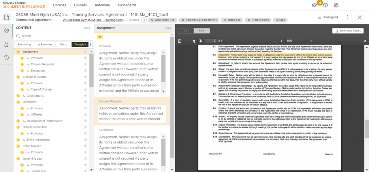Star the Change of Control item
Viewport: 369px width, 172px height.
[x=85, y=77]
